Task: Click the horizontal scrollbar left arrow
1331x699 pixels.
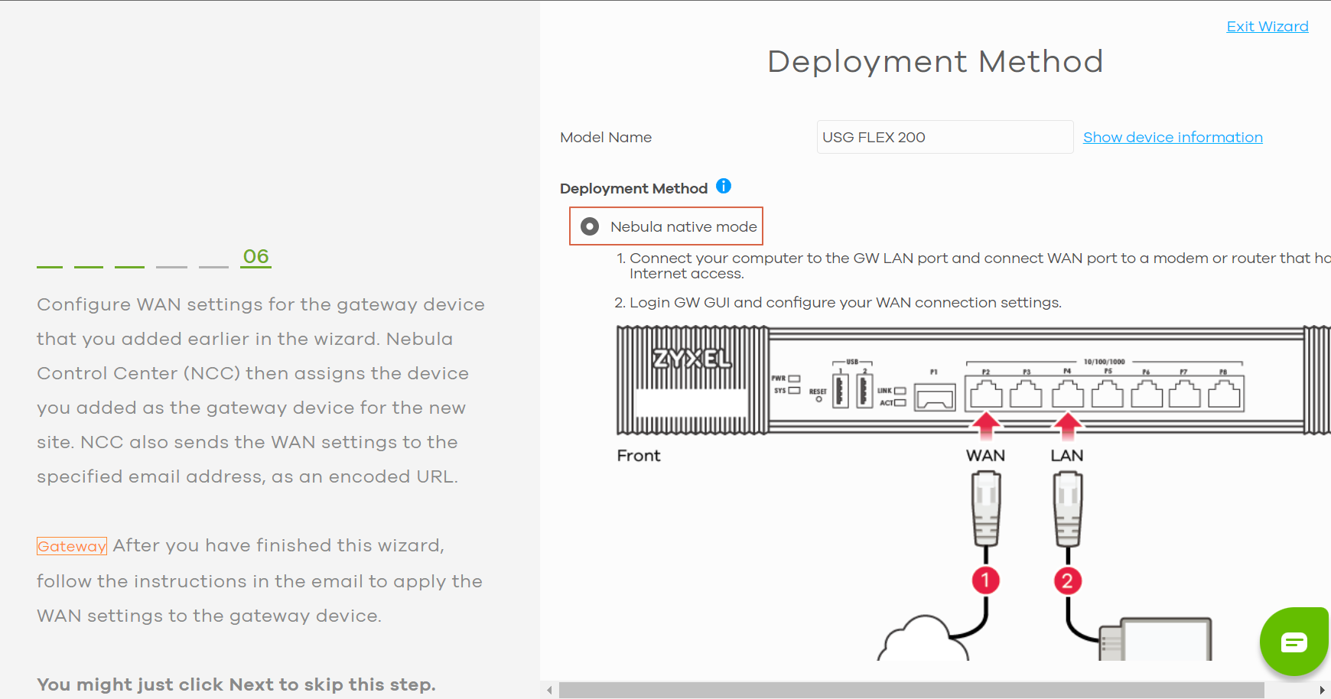Action: tap(549, 690)
